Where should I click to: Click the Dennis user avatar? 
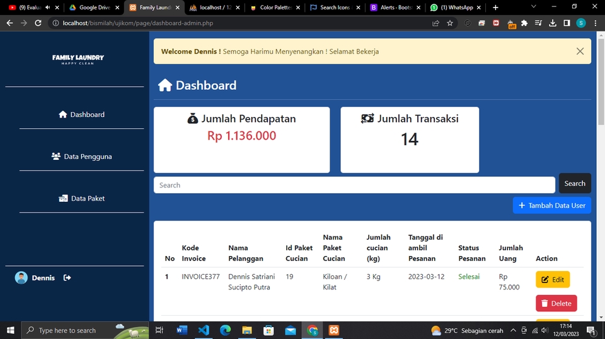click(x=21, y=278)
